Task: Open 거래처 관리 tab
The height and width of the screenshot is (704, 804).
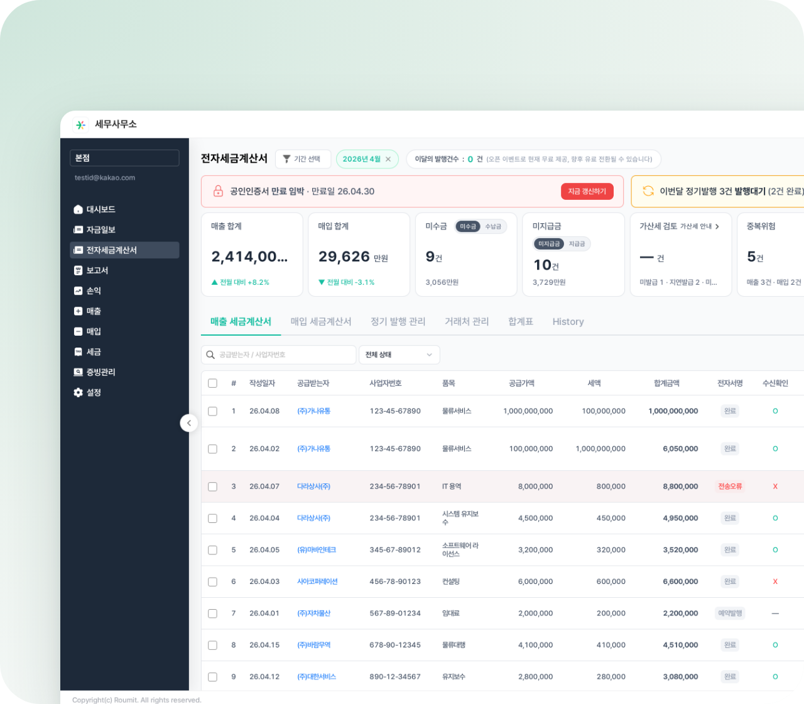Action: point(467,321)
